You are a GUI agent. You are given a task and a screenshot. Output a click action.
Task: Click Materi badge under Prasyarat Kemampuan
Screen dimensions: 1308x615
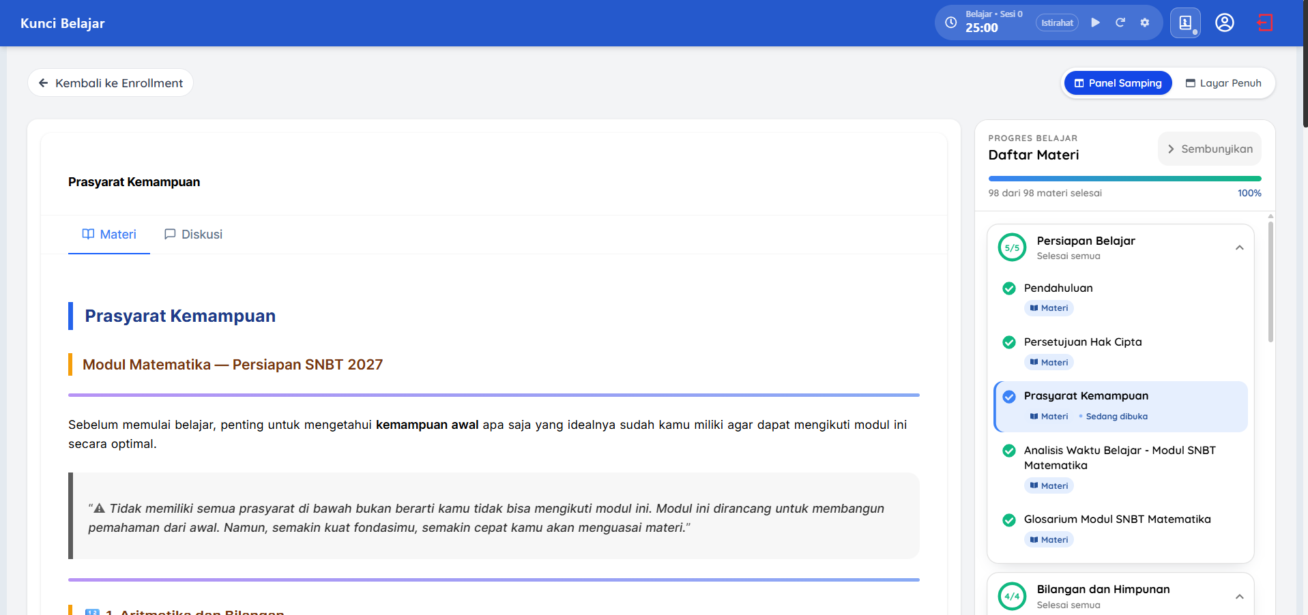[x=1049, y=417]
